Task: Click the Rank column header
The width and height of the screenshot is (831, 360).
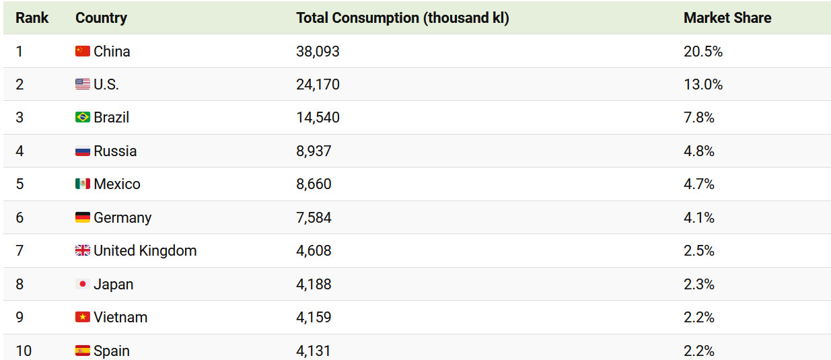Action: (32, 18)
